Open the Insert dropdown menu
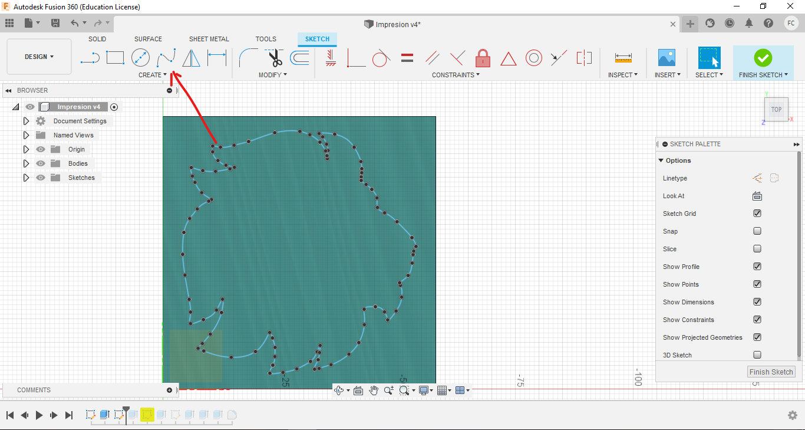Viewport: 805px width, 430px height. (x=667, y=75)
